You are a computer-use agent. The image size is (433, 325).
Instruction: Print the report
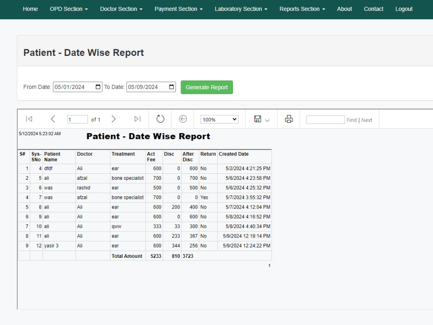pos(289,119)
